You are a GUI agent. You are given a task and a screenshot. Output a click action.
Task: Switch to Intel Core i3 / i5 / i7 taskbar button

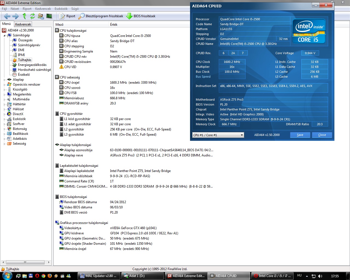(x=272, y=276)
